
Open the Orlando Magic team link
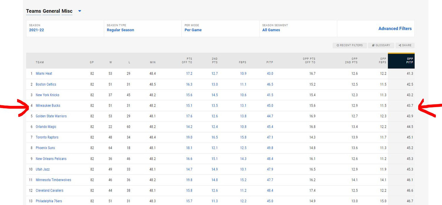(46, 127)
